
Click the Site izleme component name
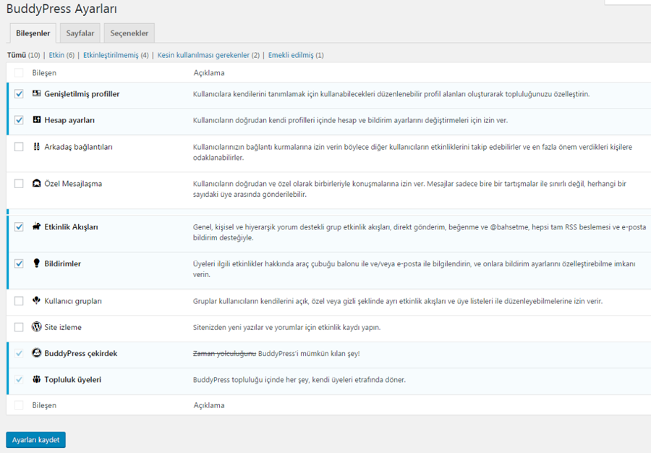pos(63,327)
